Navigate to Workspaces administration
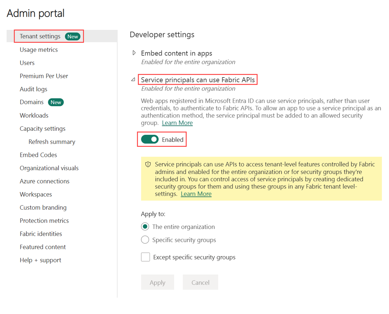The width and height of the screenshot is (389, 314). (35, 194)
